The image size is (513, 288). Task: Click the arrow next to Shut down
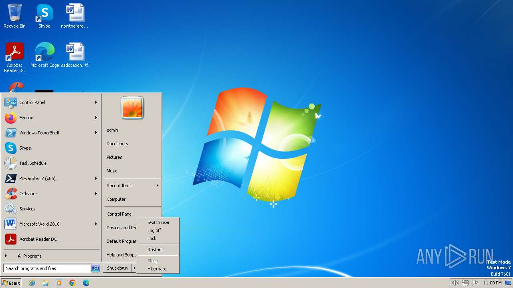[x=134, y=268]
